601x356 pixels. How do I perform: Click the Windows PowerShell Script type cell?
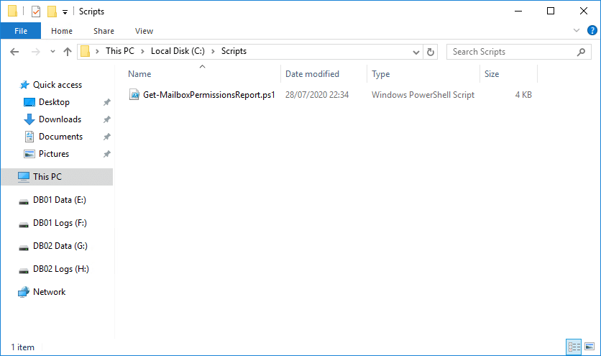(423, 95)
